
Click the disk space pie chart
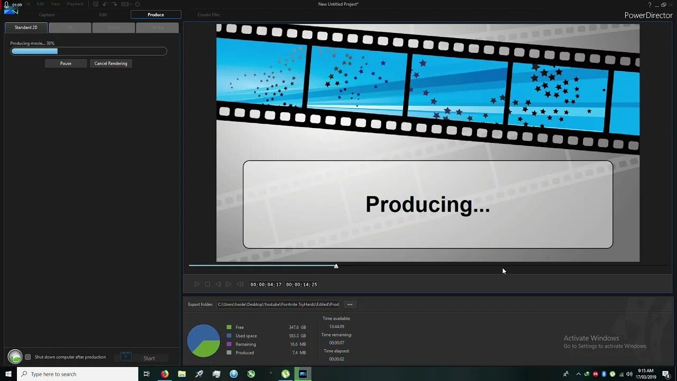point(204,341)
